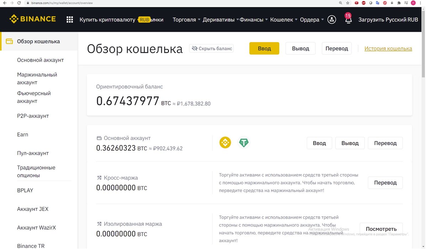Select P2P-аккаунт in sidebar
427x249 pixels.
click(x=33, y=116)
